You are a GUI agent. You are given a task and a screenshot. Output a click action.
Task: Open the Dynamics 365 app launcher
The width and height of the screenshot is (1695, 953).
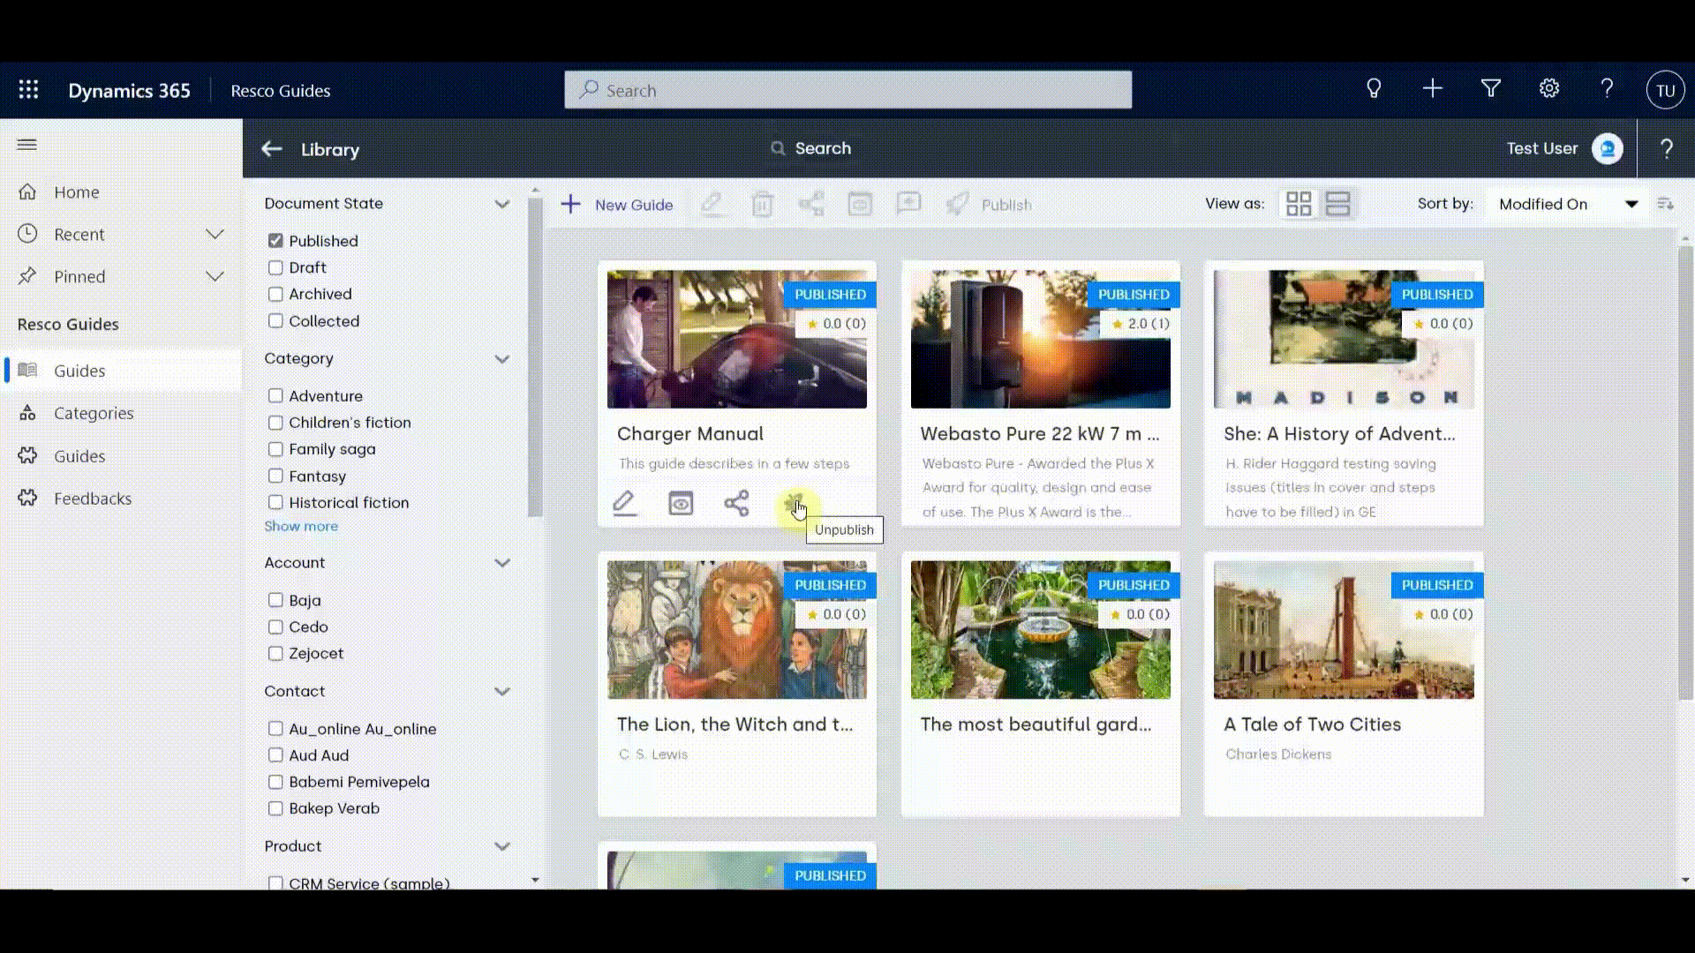pyautogui.click(x=28, y=90)
